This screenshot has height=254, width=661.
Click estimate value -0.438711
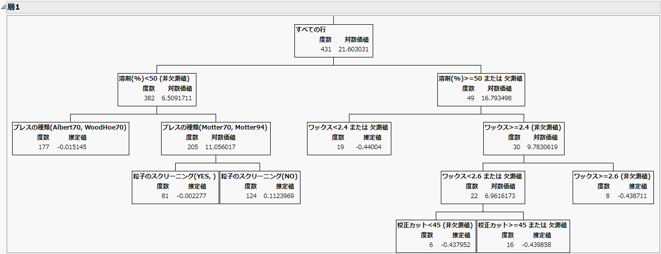[632, 196]
